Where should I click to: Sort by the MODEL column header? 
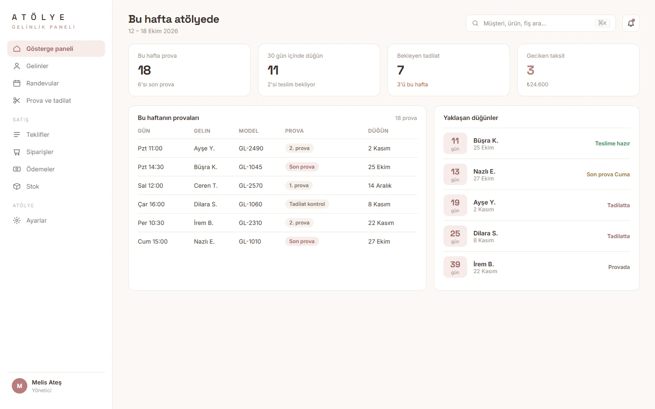(248, 131)
